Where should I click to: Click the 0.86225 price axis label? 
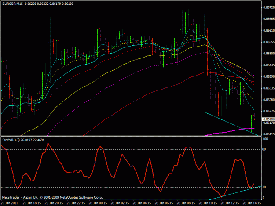pos(269,111)
